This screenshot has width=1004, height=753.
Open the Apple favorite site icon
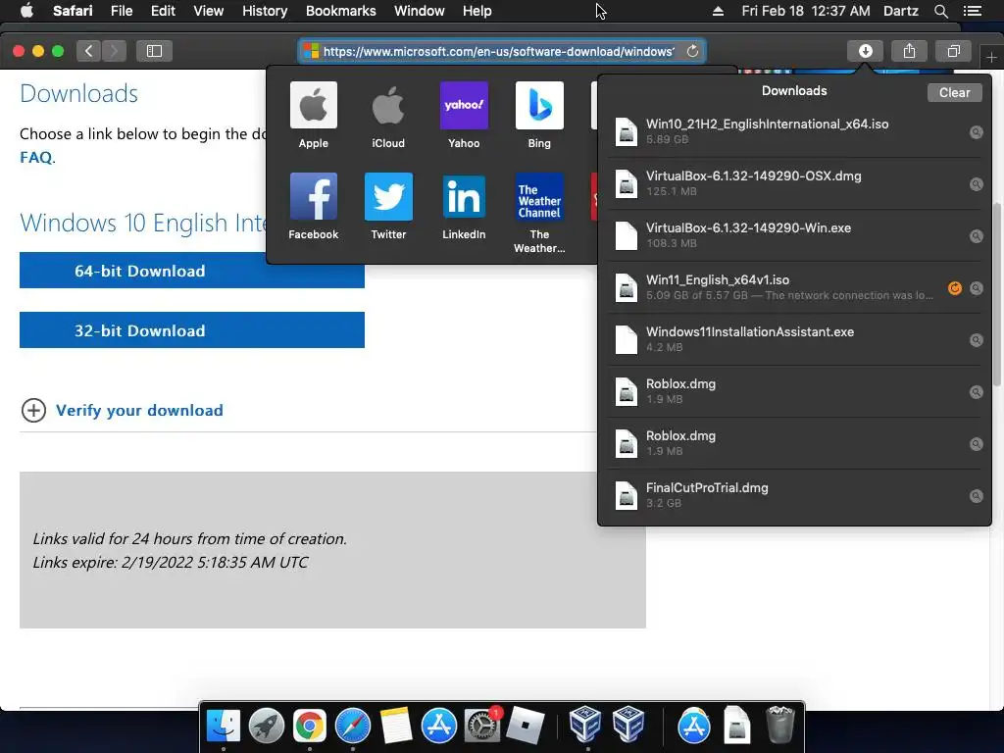tap(313, 105)
